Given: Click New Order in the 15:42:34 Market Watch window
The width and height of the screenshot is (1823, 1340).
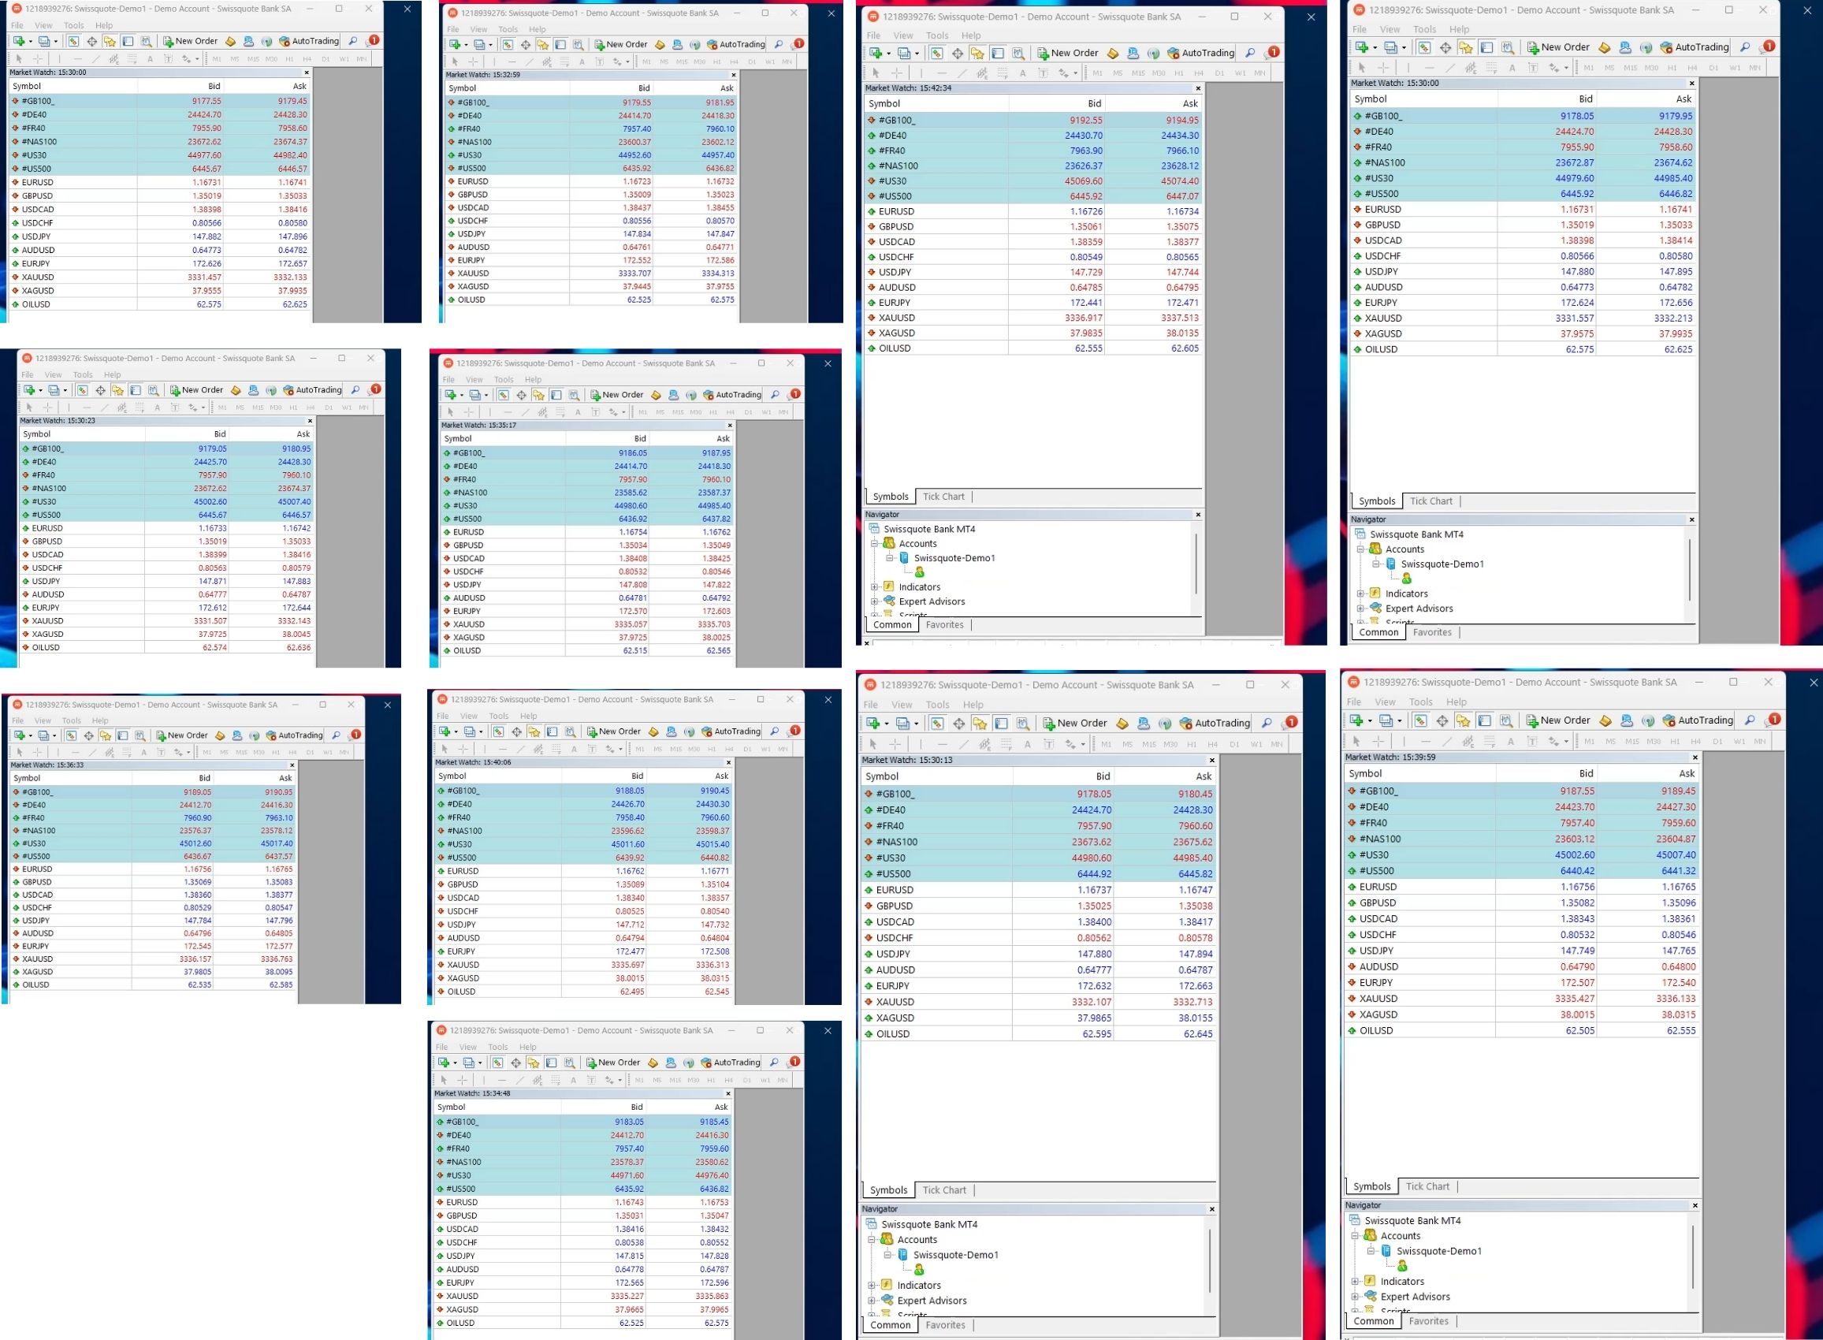Looking at the screenshot, I should pyautogui.click(x=1067, y=53).
